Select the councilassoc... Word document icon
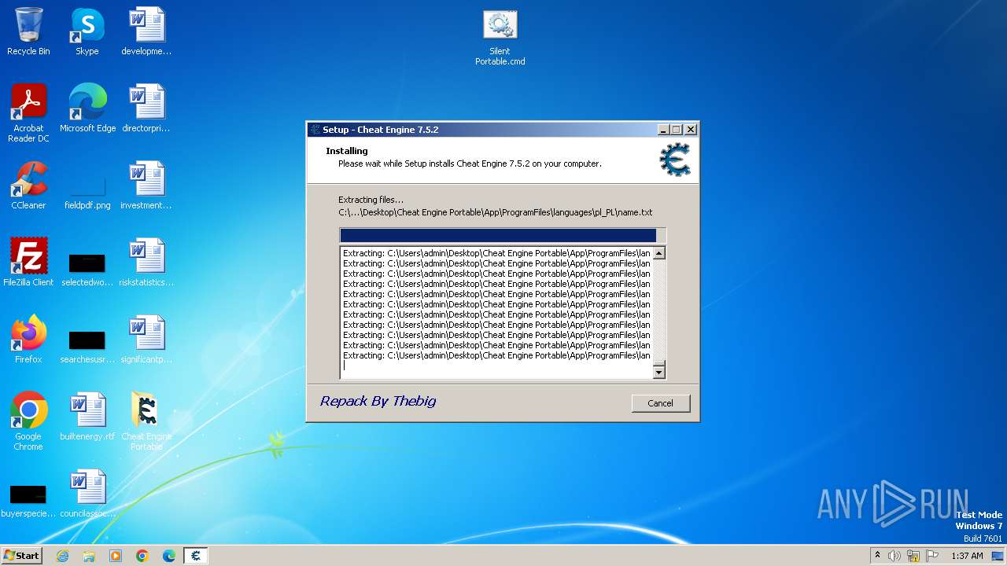Image resolution: width=1007 pixels, height=566 pixels. [x=87, y=494]
